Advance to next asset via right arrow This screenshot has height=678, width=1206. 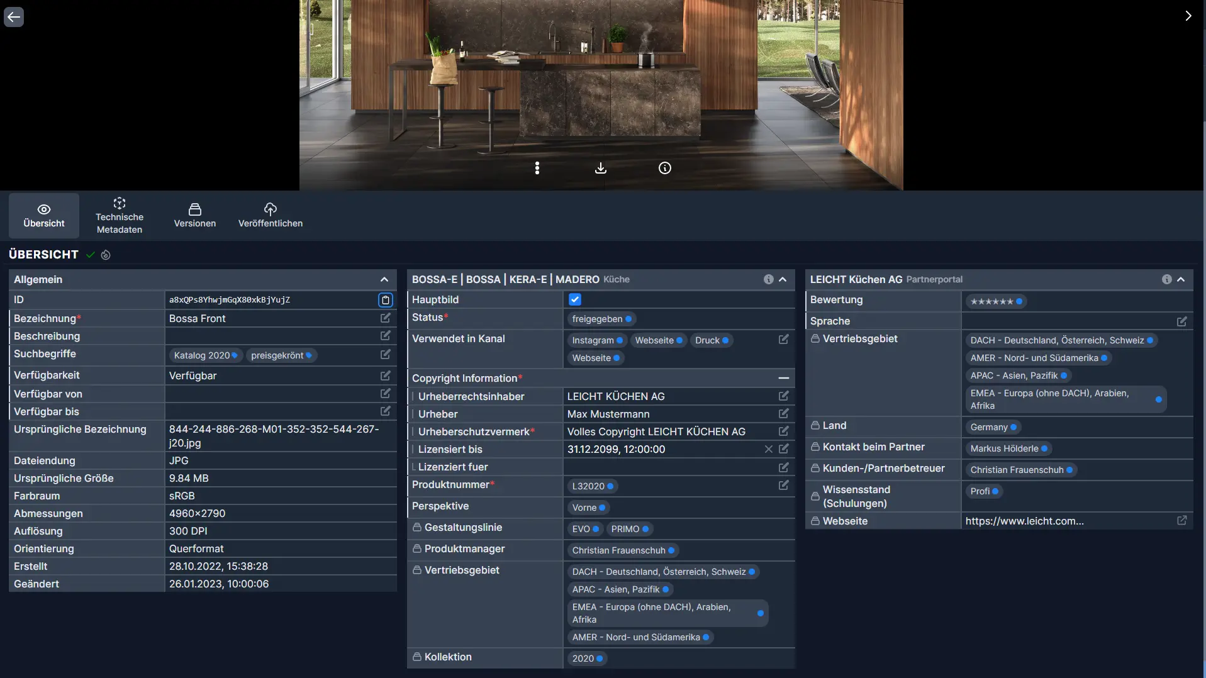[x=1189, y=16]
